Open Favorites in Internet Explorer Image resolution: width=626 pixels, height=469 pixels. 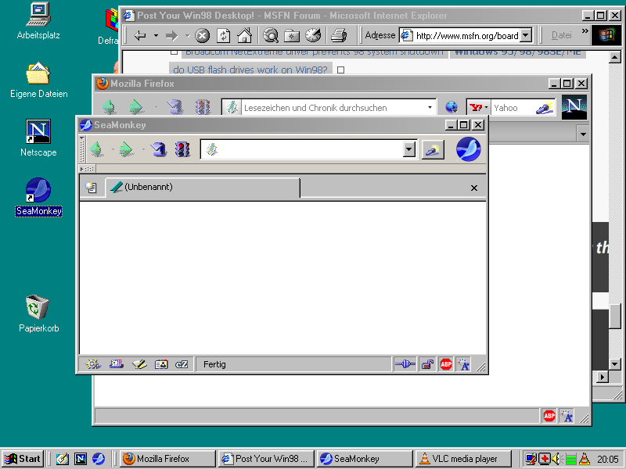click(292, 35)
